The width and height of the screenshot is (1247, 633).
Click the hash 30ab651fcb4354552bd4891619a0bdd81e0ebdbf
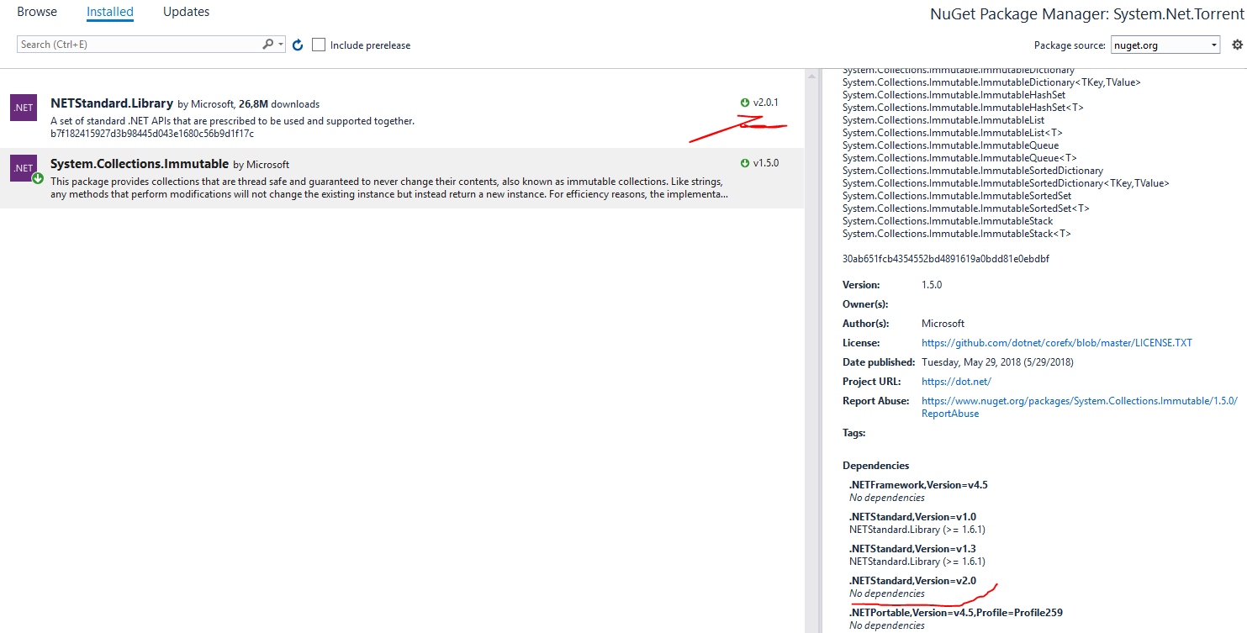[x=946, y=259]
